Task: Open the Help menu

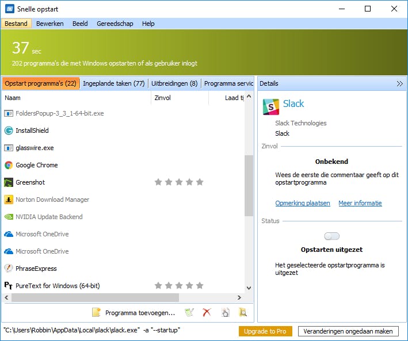Action: point(148,24)
